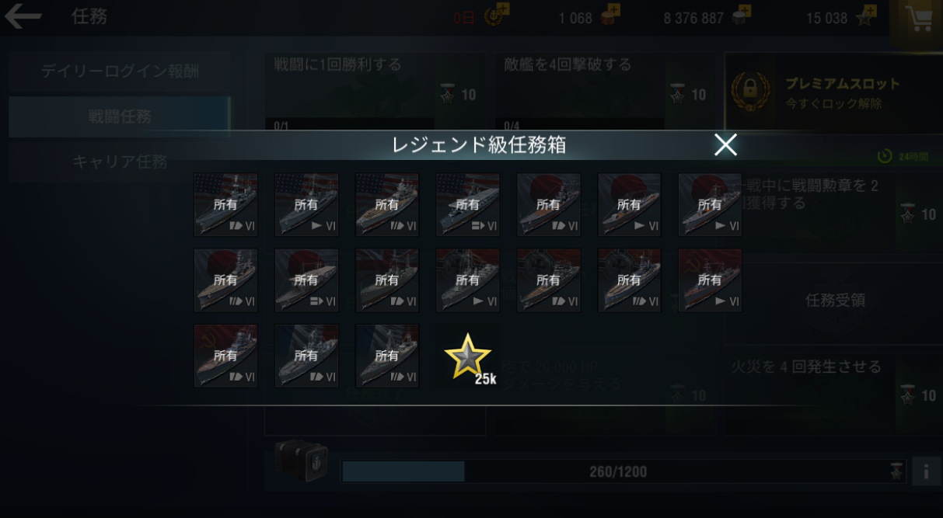Click the 任務受領 button
This screenshot has height=518, width=943.
pyautogui.click(x=835, y=301)
